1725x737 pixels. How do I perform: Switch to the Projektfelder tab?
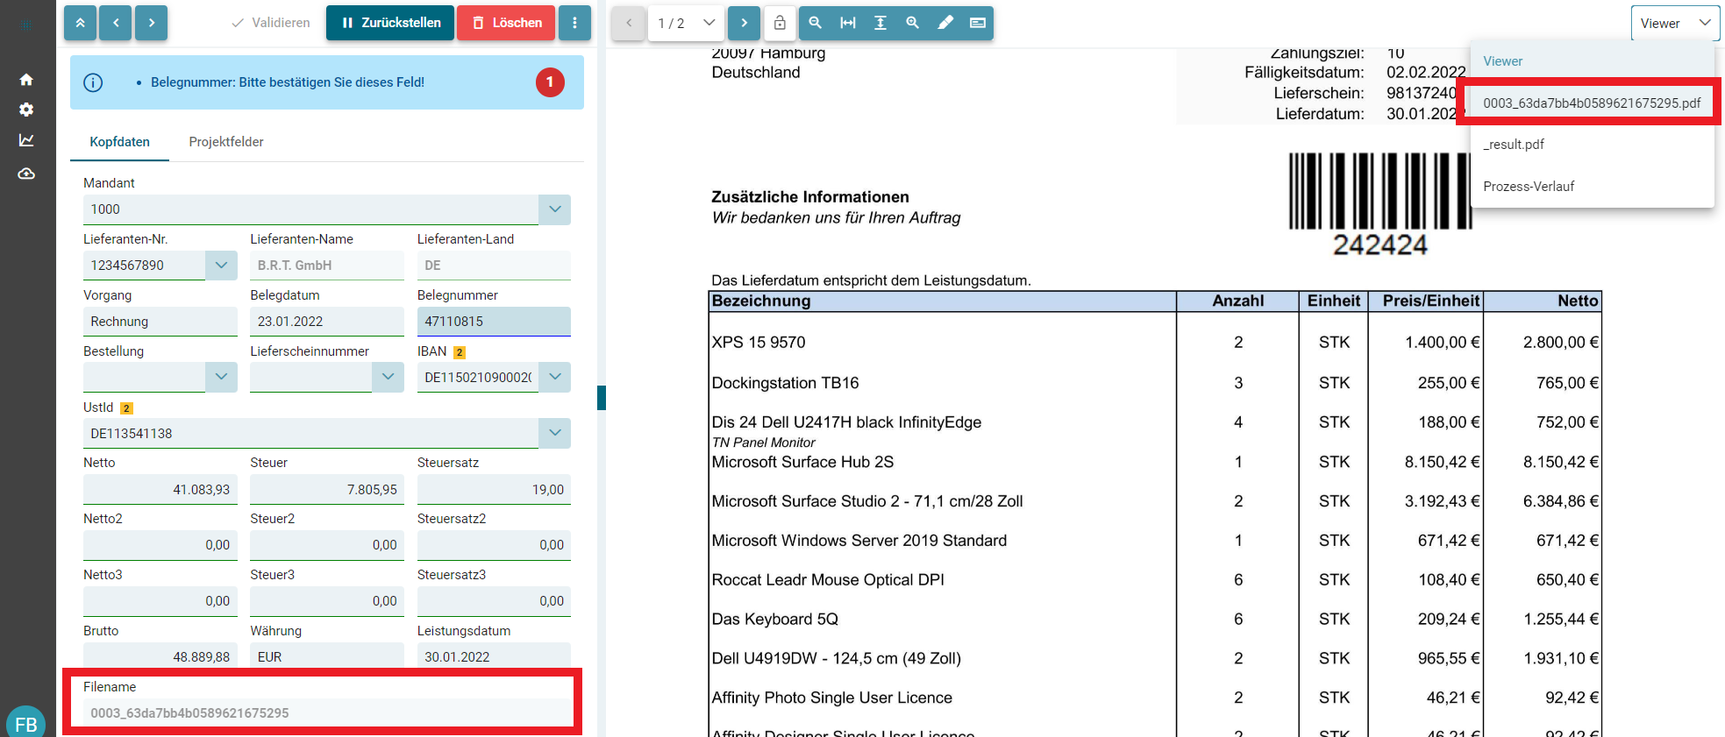click(x=226, y=142)
